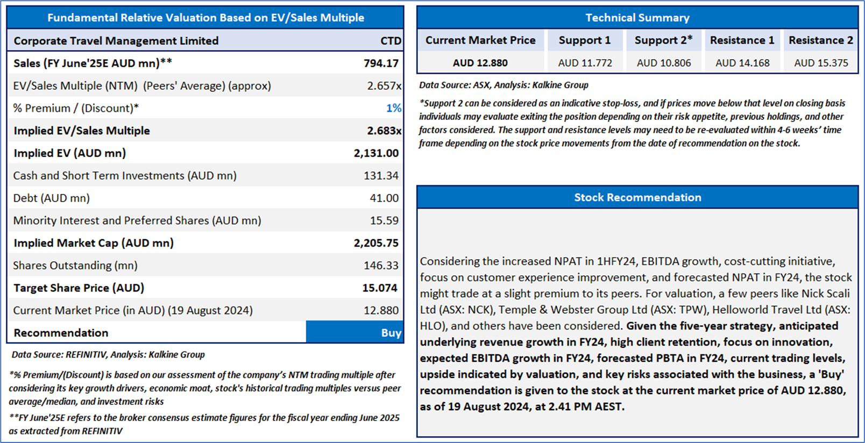Select the Resistance 1 value 'AUD 14.168'
The height and width of the screenshot is (443, 865).
click(742, 63)
